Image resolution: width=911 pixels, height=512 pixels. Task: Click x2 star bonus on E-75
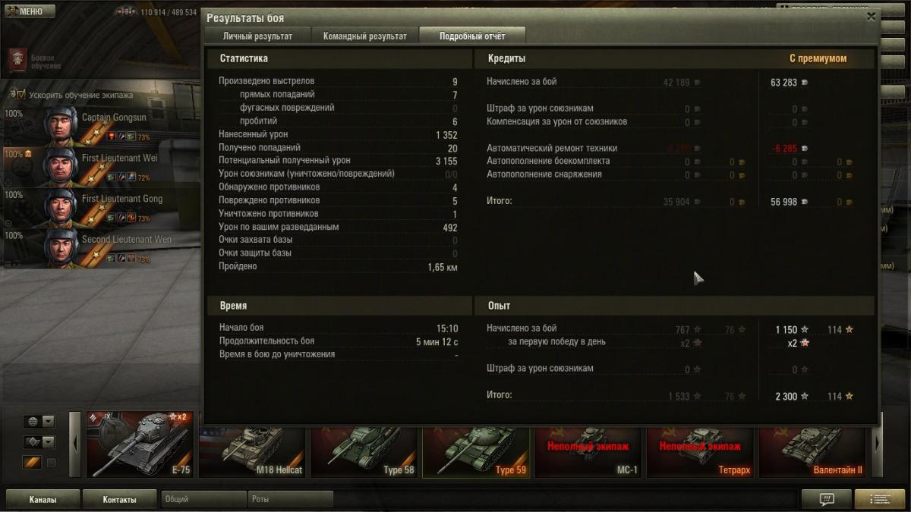coord(178,417)
